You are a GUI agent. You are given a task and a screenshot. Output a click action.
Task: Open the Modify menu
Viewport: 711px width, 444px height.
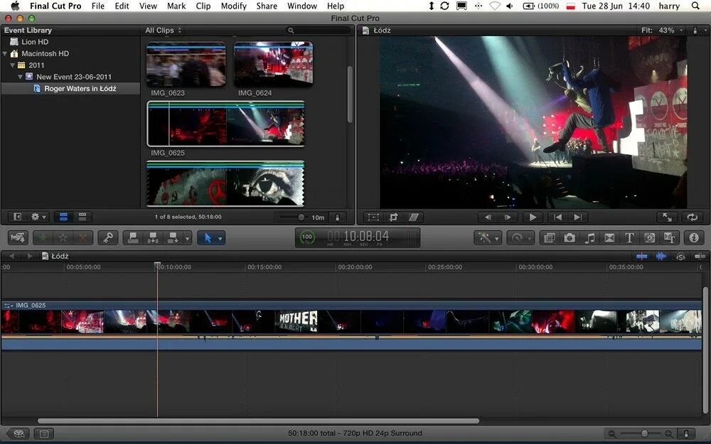pos(233,6)
